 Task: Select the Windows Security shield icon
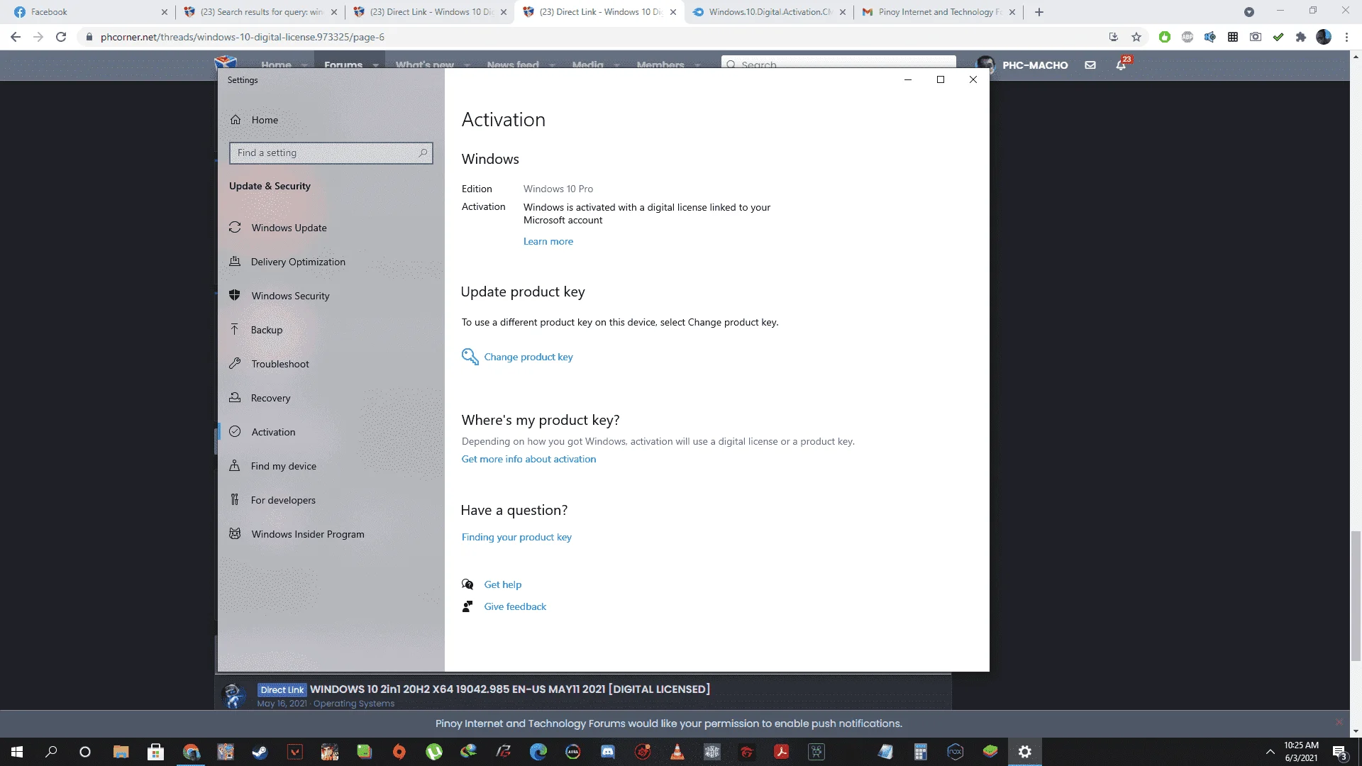pos(235,295)
